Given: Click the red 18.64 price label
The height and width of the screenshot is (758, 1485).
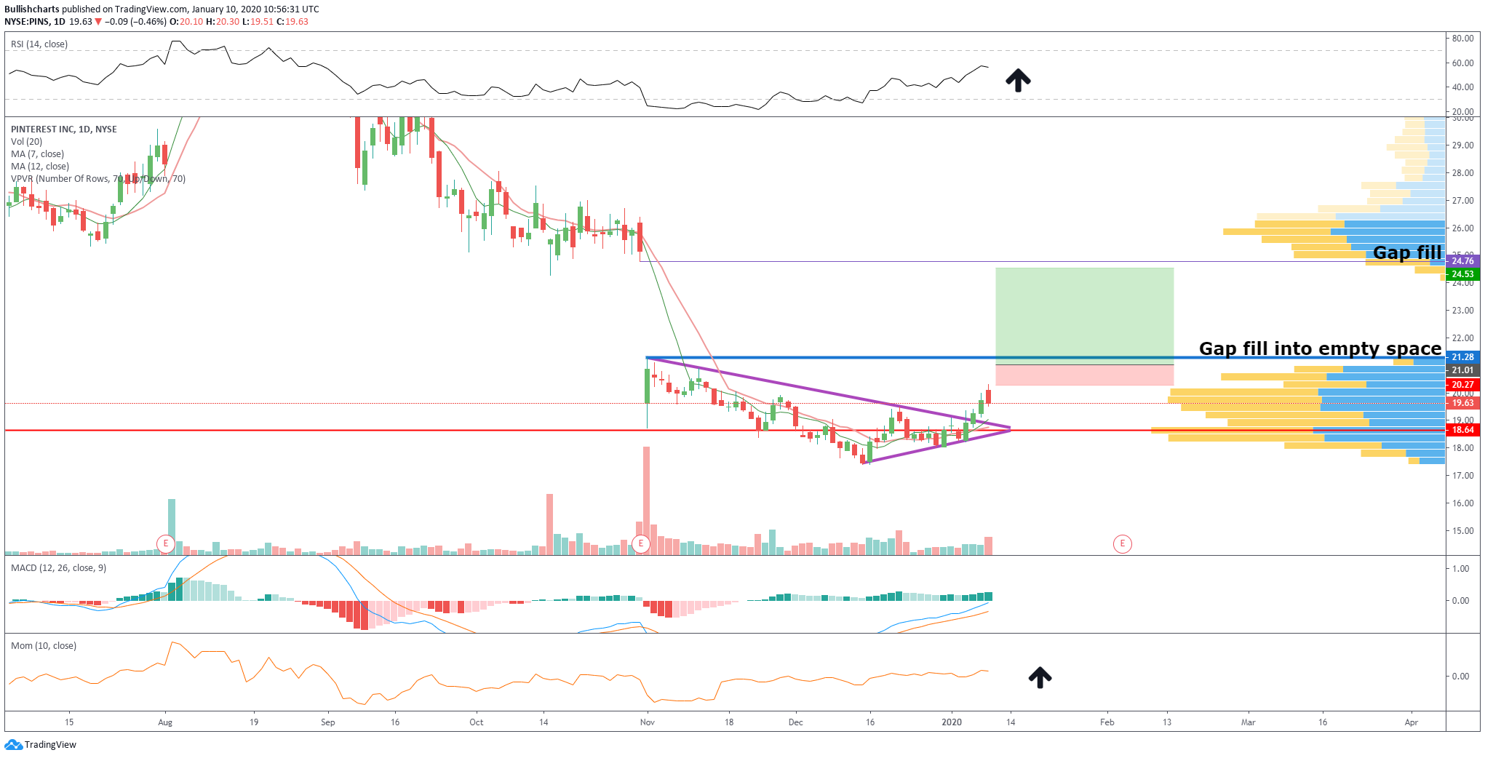Looking at the screenshot, I should pyautogui.click(x=1462, y=430).
